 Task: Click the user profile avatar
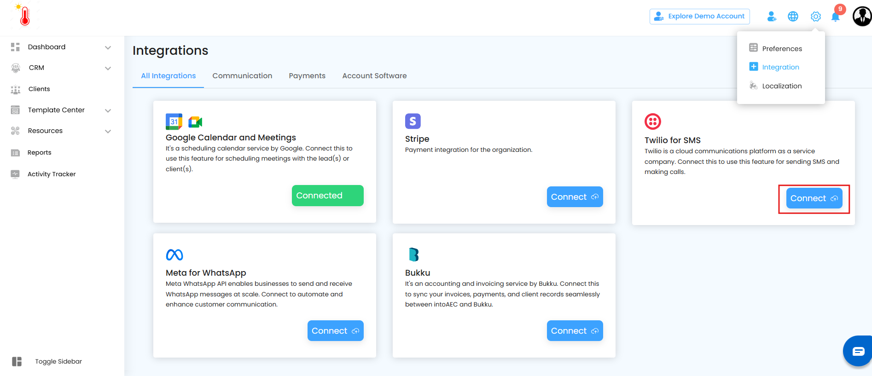[861, 17]
